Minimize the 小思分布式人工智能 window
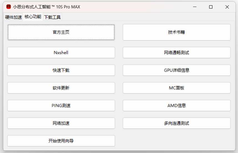 coord(195,7)
